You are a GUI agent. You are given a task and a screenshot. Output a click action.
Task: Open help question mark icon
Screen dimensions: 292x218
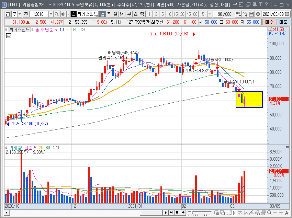pos(266,4)
